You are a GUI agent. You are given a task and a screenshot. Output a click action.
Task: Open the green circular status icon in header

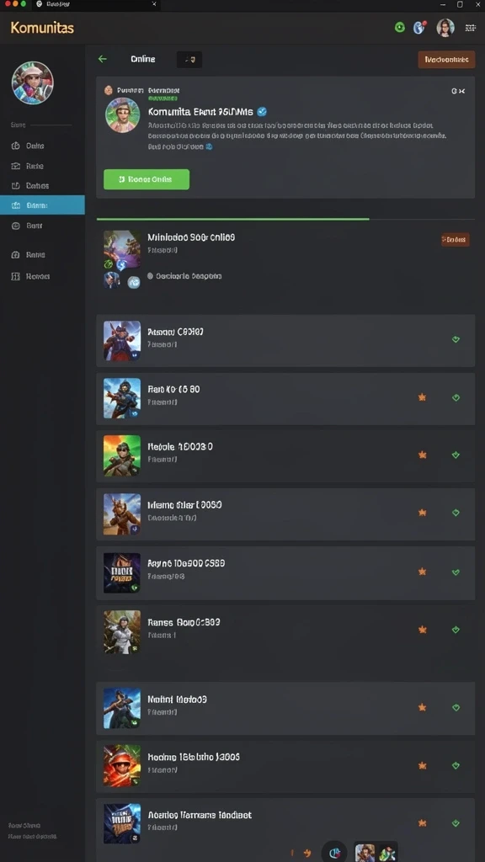click(x=400, y=27)
